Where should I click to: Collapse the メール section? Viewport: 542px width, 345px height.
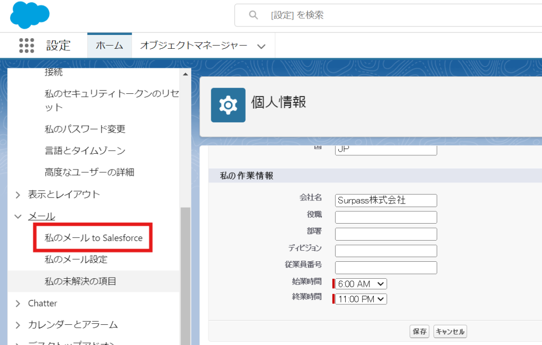click(17, 216)
